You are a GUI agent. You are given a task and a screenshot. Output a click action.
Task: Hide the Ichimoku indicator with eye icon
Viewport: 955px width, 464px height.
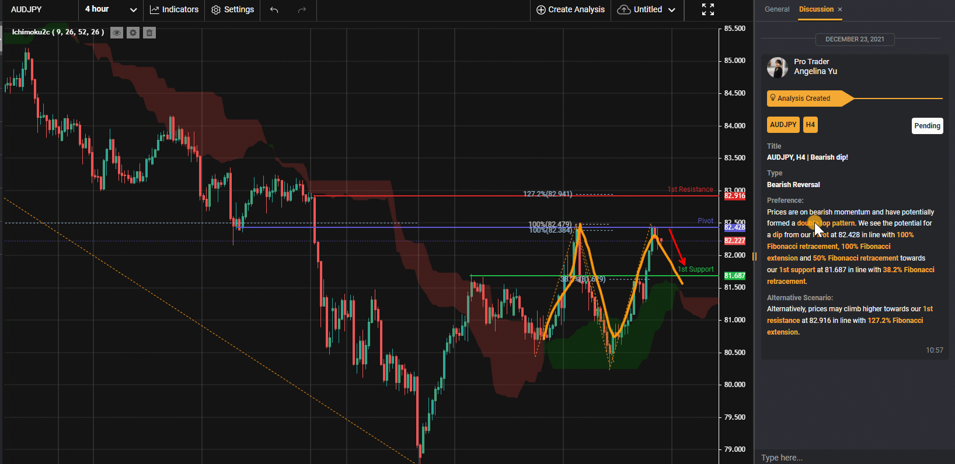click(117, 33)
